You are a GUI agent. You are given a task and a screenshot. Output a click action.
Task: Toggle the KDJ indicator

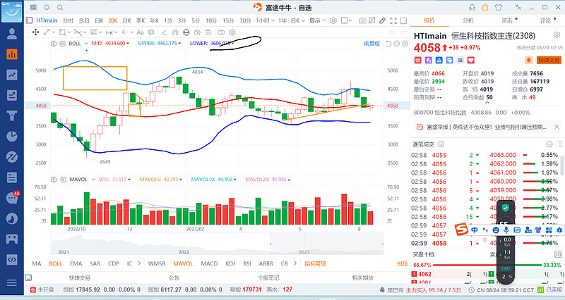pyautogui.click(x=230, y=263)
